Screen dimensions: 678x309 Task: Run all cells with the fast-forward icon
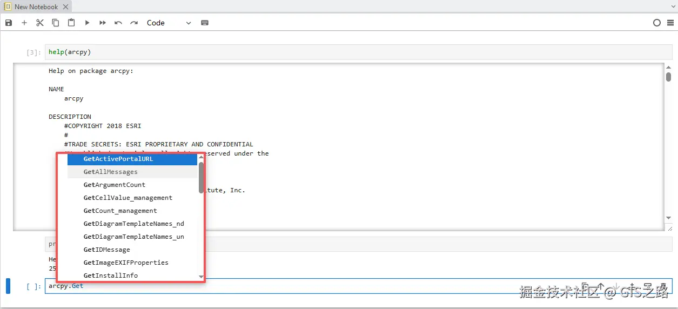point(103,23)
